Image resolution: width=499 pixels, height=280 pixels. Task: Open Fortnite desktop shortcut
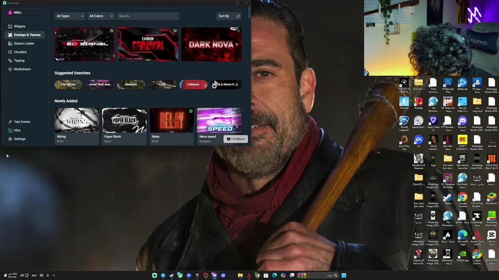[x=404, y=104]
